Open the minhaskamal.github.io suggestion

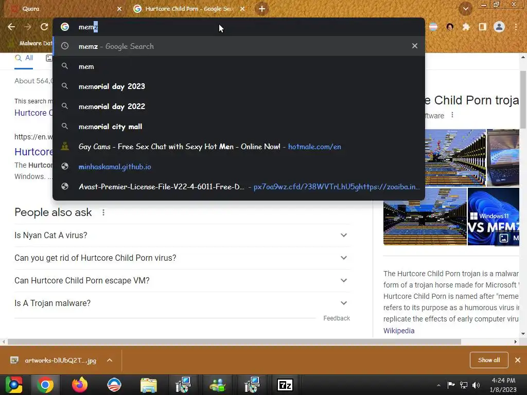click(239, 167)
